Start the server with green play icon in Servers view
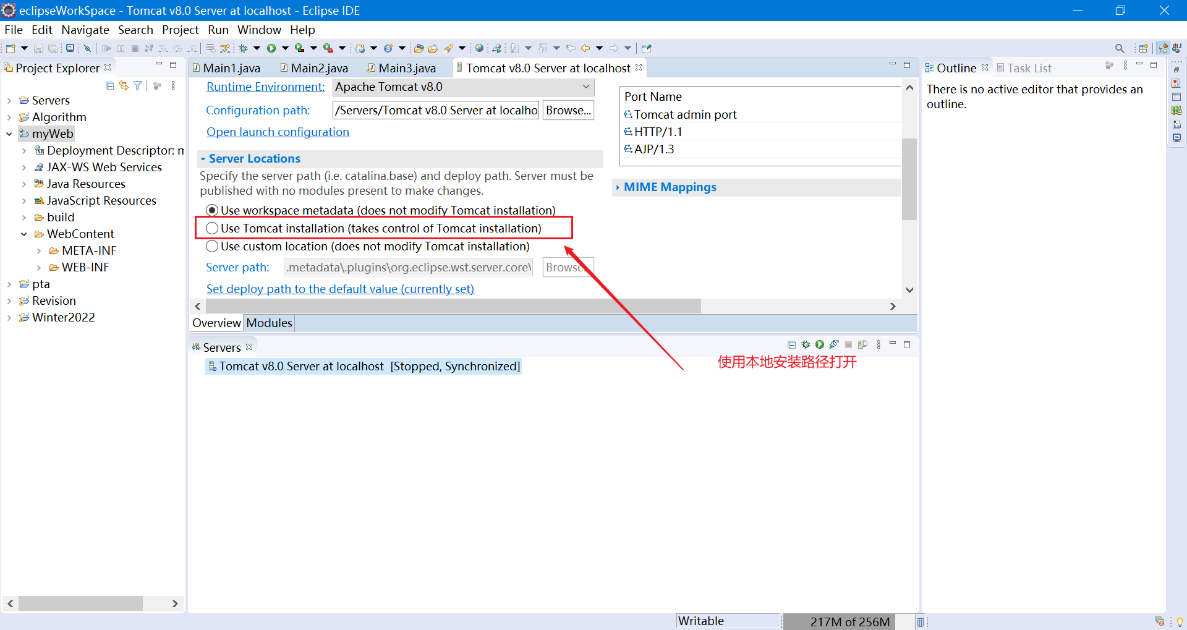 (x=820, y=344)
